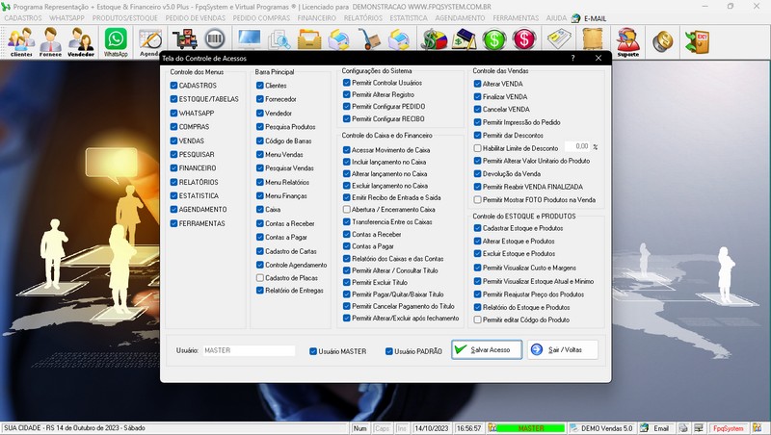Launch WhatsApp from the toolbar
Screen dimensions: 771x435
[x=116, y=41]
